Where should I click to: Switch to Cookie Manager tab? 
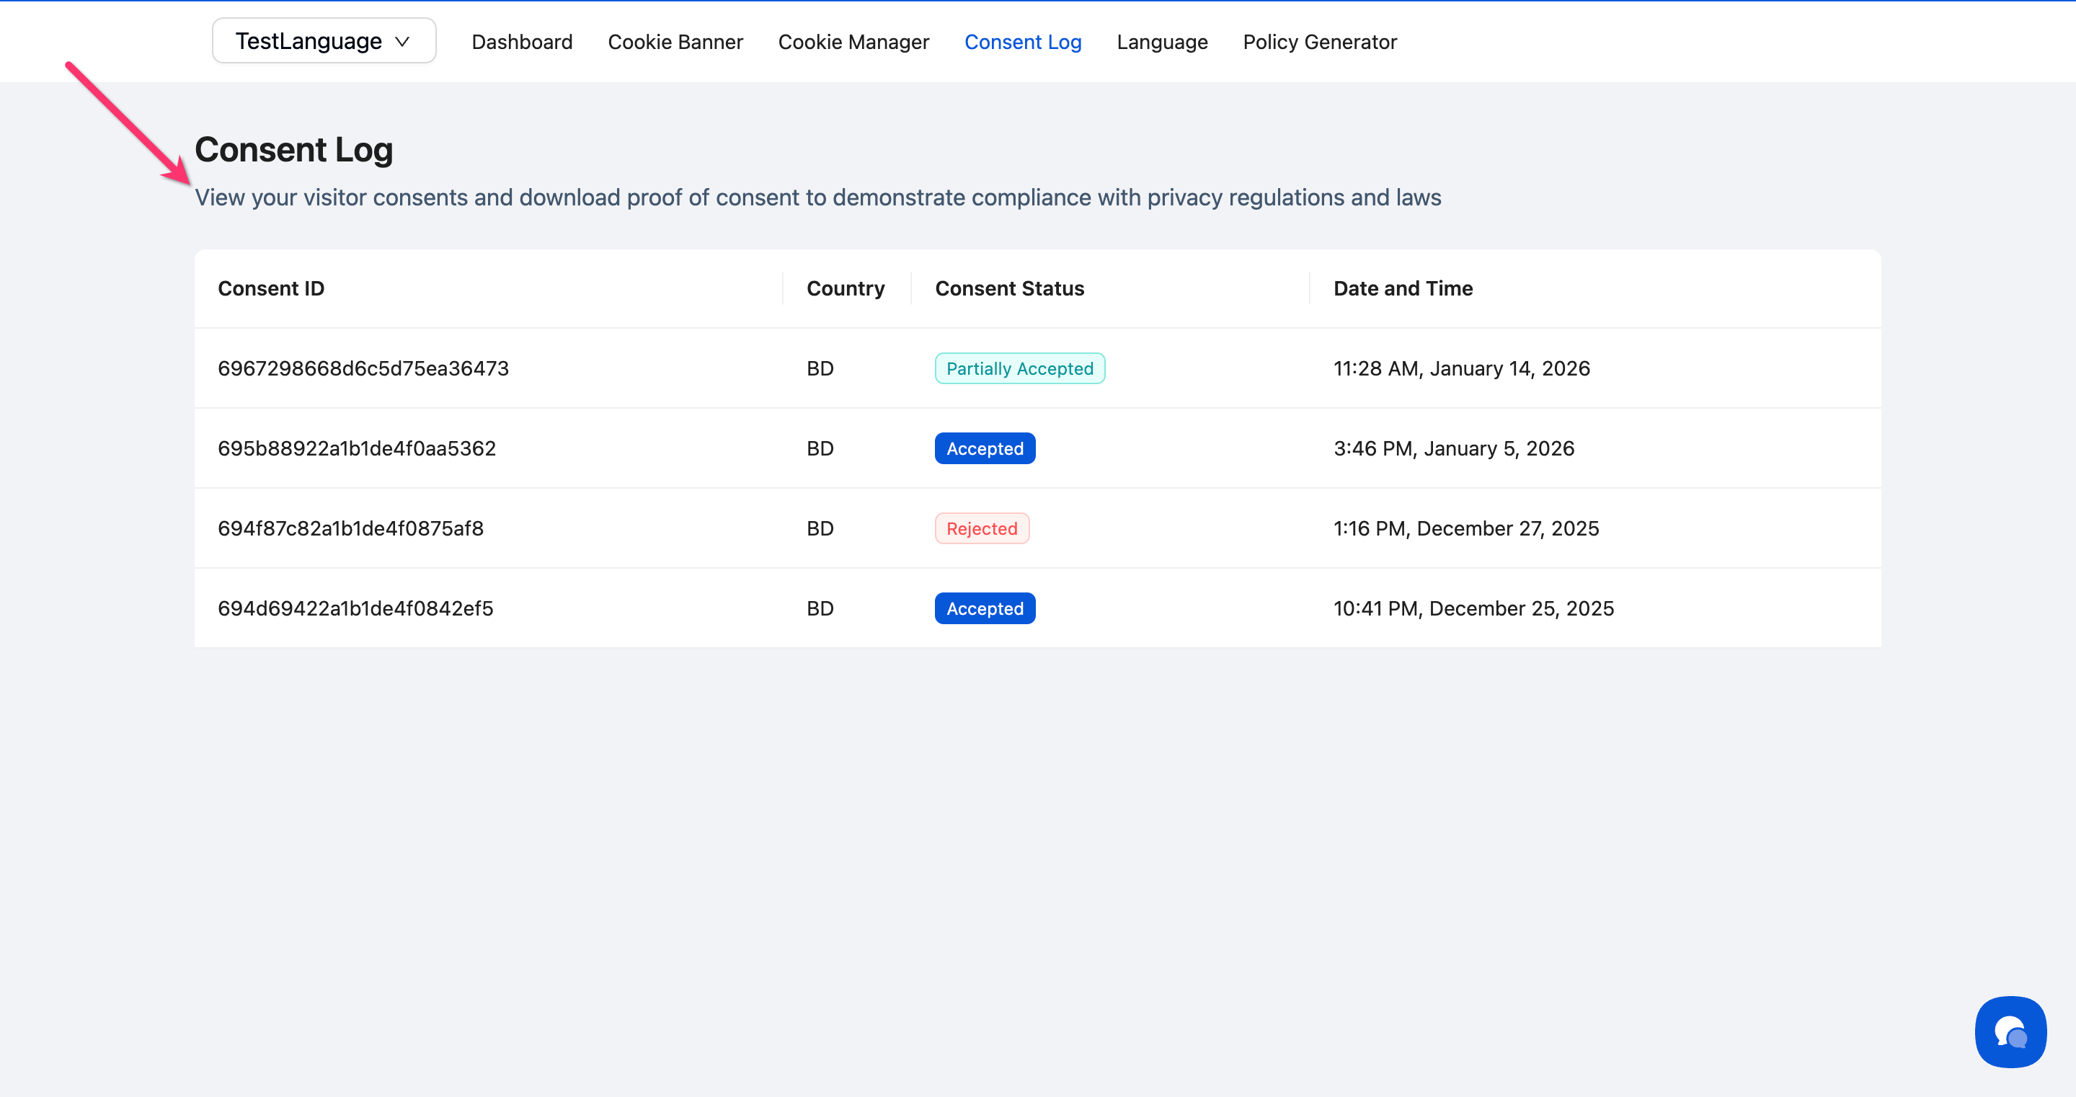[853, 42]
